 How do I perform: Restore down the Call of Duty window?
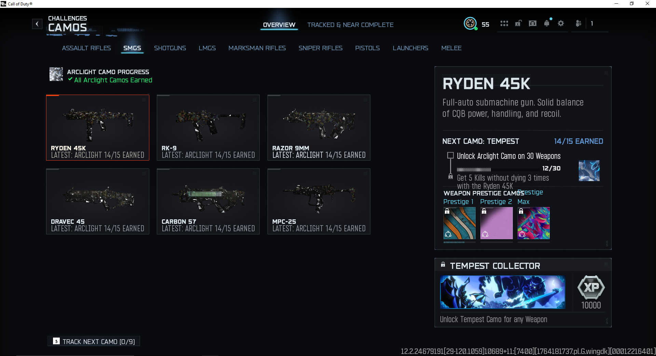coord(632,4)
